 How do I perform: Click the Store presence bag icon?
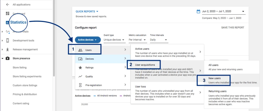(7, 58)
